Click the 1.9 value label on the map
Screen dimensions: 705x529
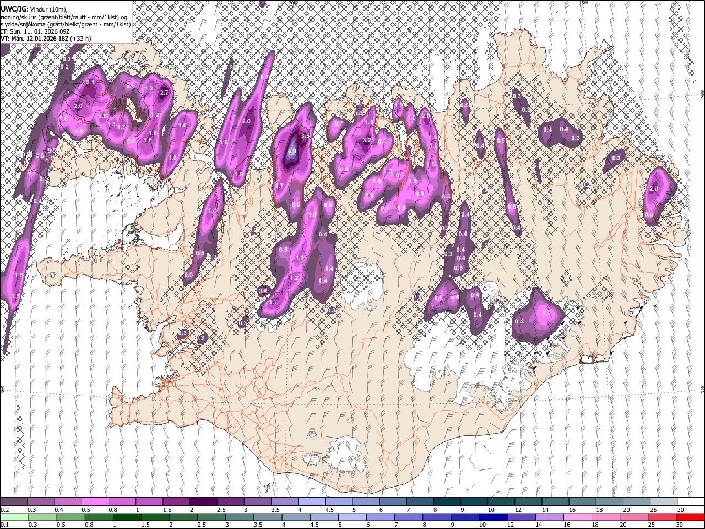239,174
